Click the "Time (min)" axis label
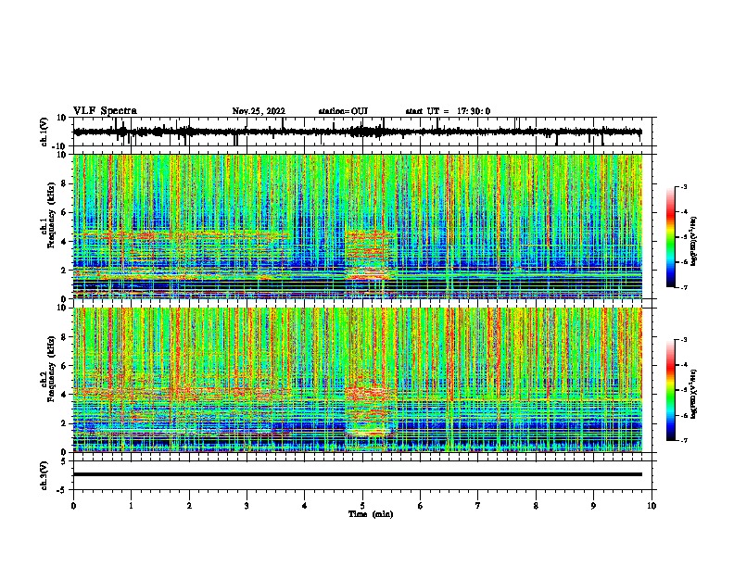The width and height of the screenshot is (734, 567). 371,514
